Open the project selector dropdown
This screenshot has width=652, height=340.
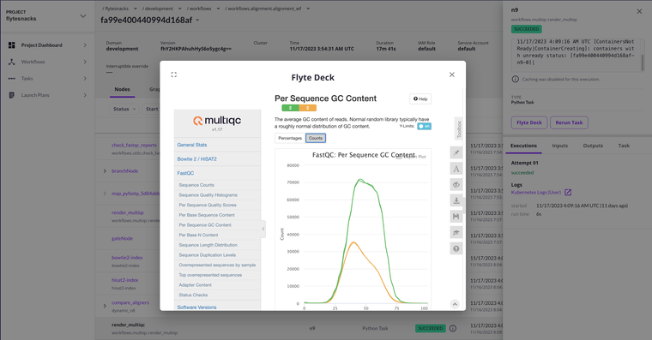coord(83,15)
